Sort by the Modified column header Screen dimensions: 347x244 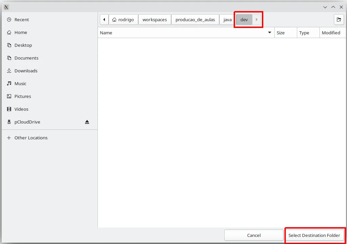[x=333, y=33]
